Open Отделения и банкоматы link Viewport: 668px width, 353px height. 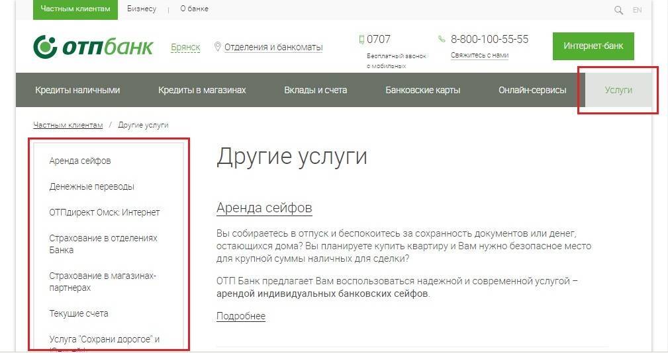(x=273, y=48)
